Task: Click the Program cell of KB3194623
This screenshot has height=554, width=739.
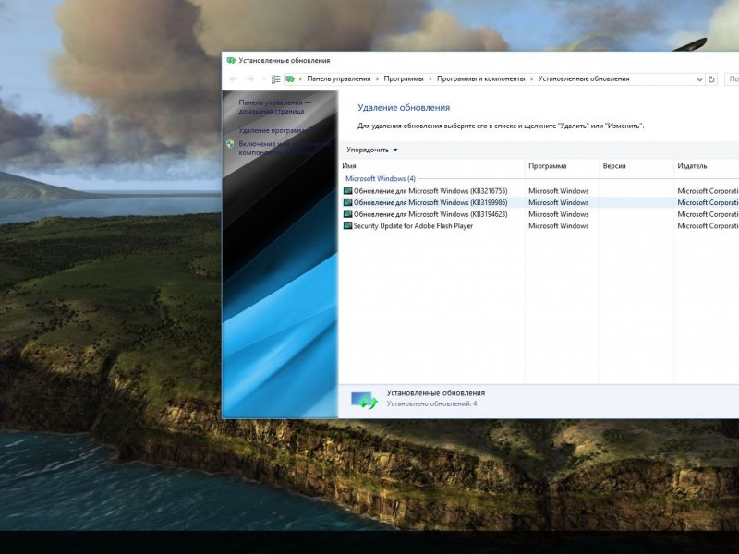Action: coord(559,214)
